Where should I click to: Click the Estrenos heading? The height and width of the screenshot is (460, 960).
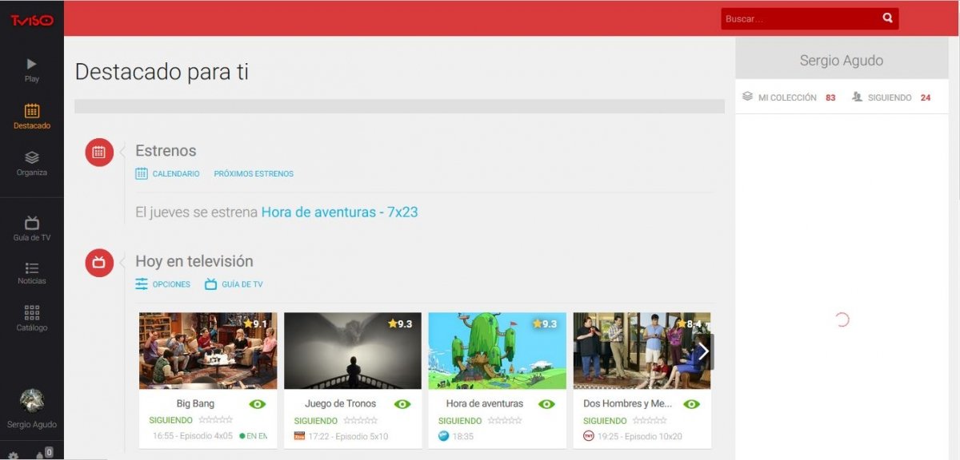click(x=166, y=151)
